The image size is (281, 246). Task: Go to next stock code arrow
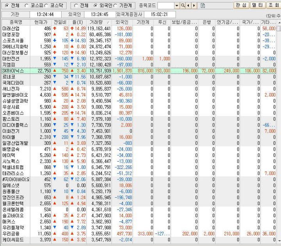pyautogui.click(x=194, y=5)
